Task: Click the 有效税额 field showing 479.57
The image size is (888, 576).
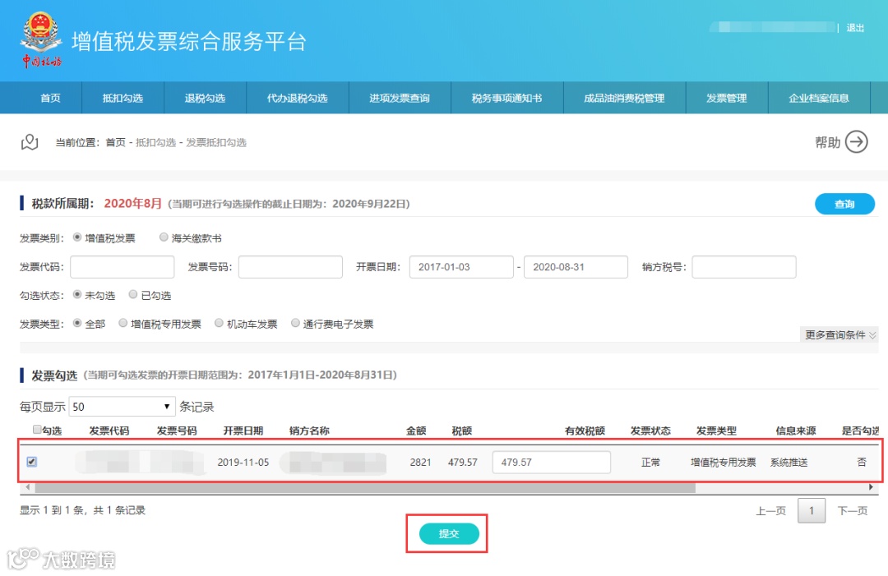Action: click(551, 462)
